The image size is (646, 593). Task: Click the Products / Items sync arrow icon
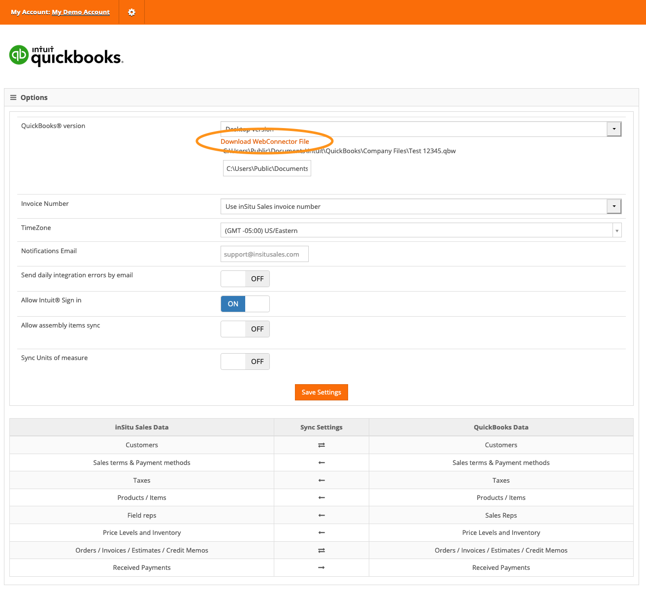pos(322,498)
